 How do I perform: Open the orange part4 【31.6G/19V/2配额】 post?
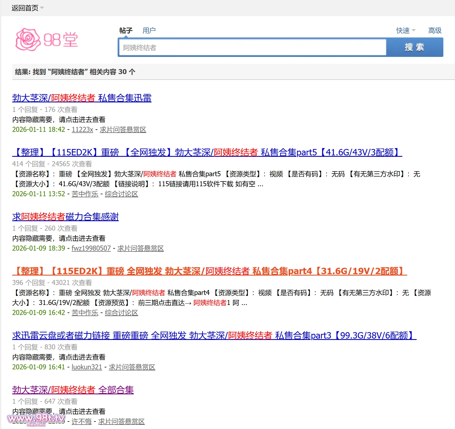[209, 271]
